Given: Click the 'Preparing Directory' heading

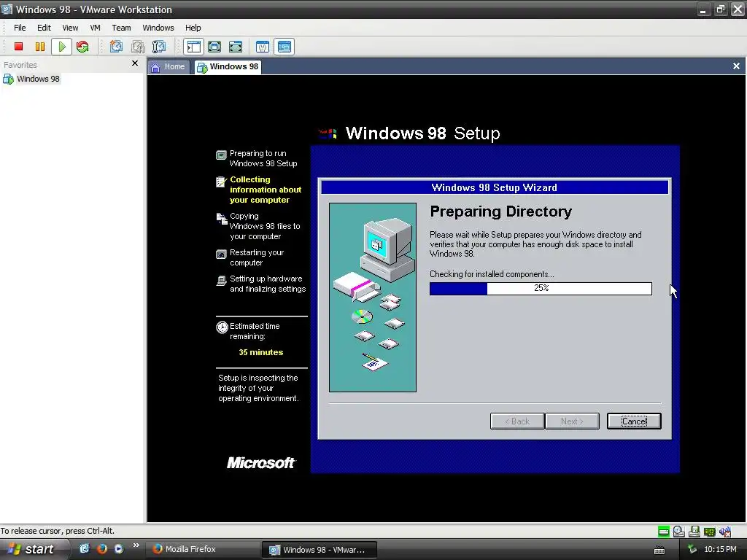Looking at the screenshot, I should point(500,211).
